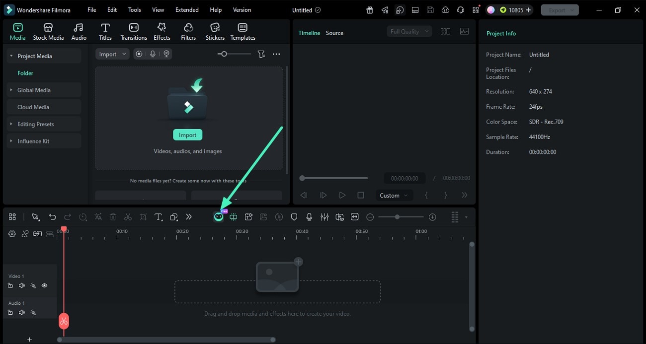Viewport: 646px width, 344px height.
Task: Step to the next frame
Action: (323, 195)
